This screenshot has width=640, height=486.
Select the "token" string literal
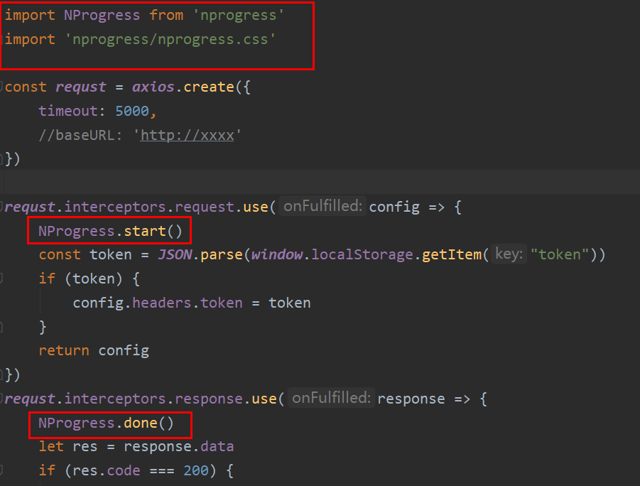[560, 255]
